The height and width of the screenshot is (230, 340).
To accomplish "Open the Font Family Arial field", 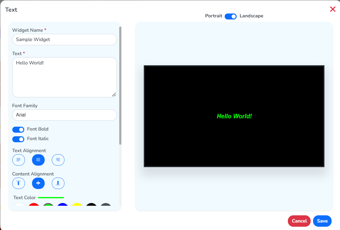I will (64, 115).
